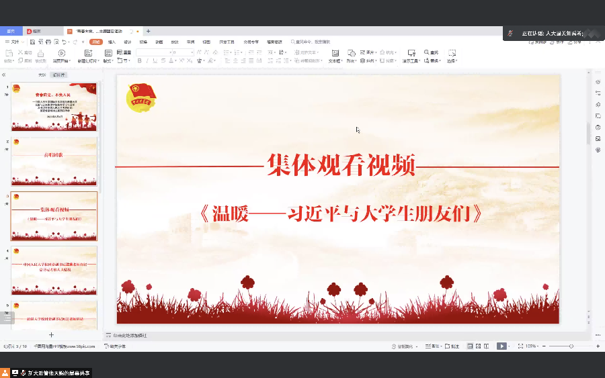Toggle underline formatting (U)
Image resolution: width=605 pixels, height=378 pixels.
point(155,60)
